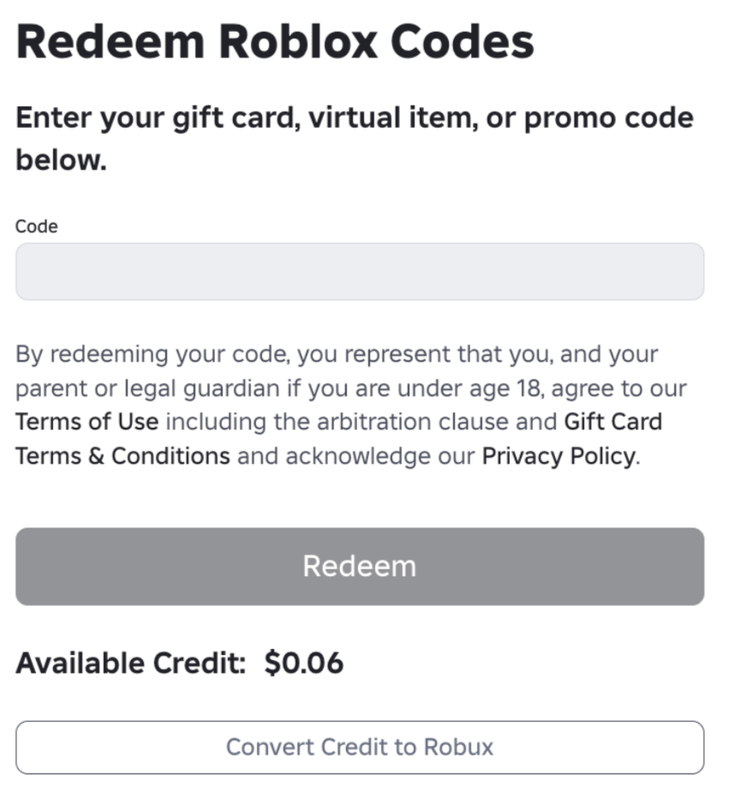Click the Code field label

pos(37,226)
